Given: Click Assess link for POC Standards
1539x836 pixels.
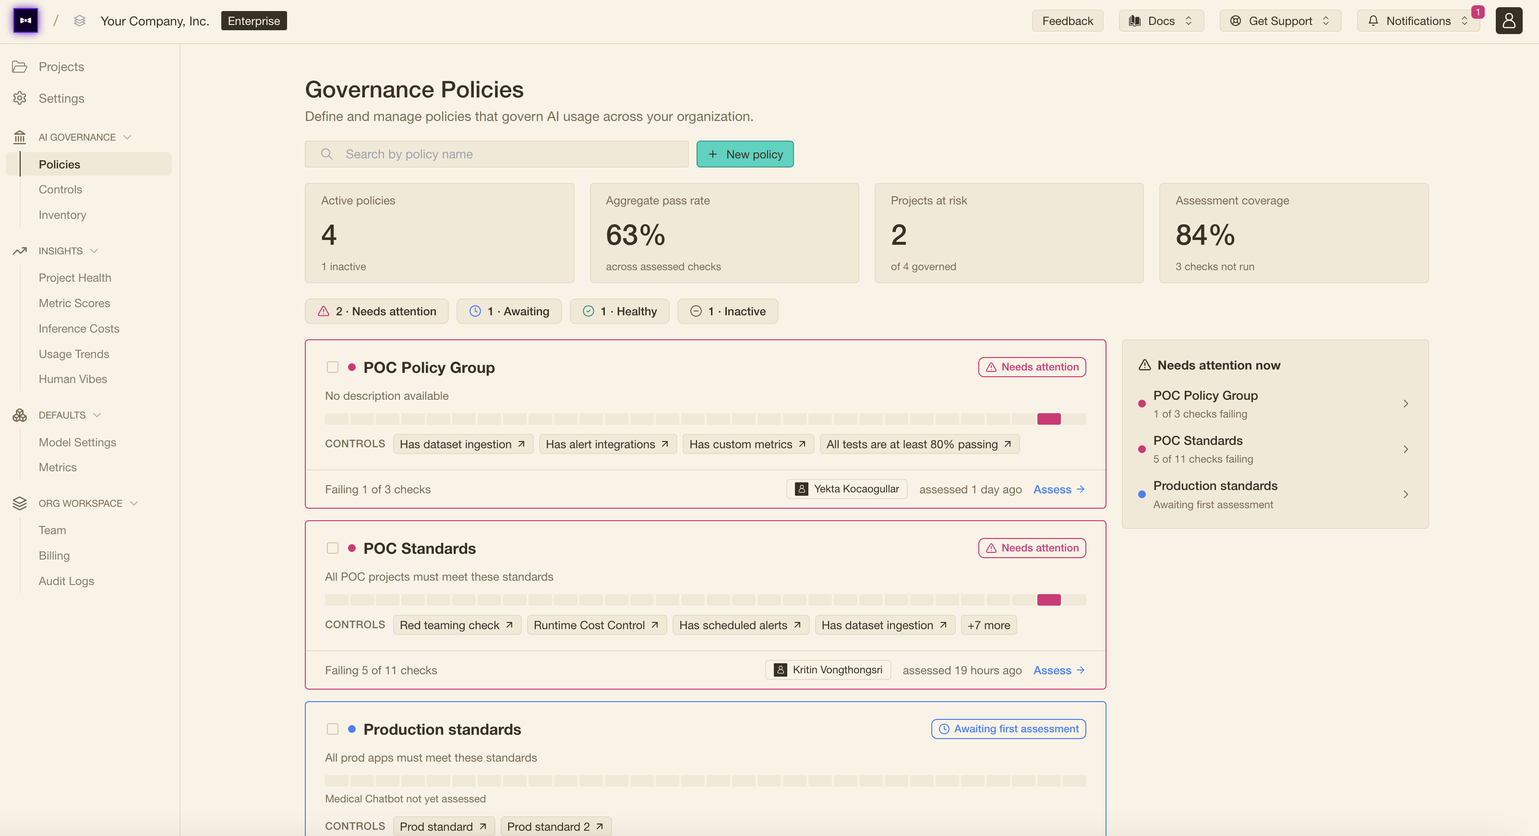Looking at the screenshot, I should (1058, 670).
